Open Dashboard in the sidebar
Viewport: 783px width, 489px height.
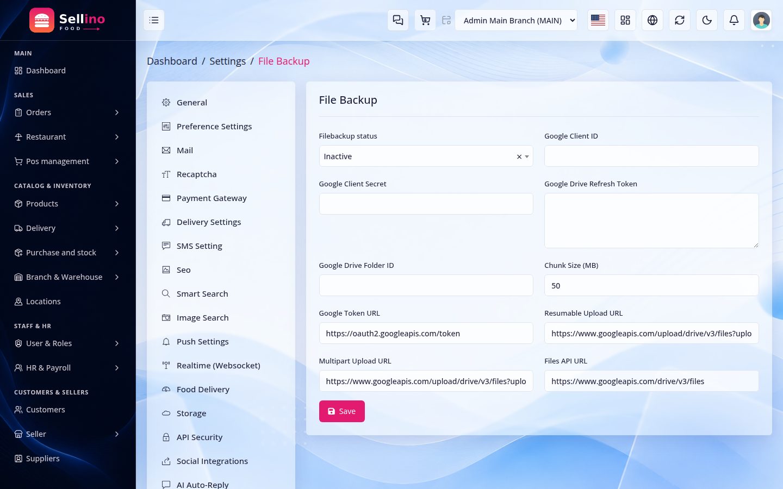[x=67, y=71]
